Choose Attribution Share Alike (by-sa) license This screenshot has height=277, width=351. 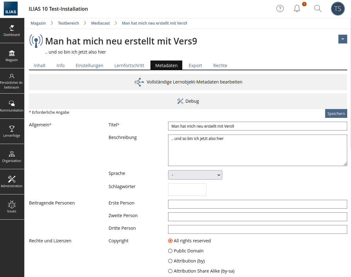[x=170, y=271]
